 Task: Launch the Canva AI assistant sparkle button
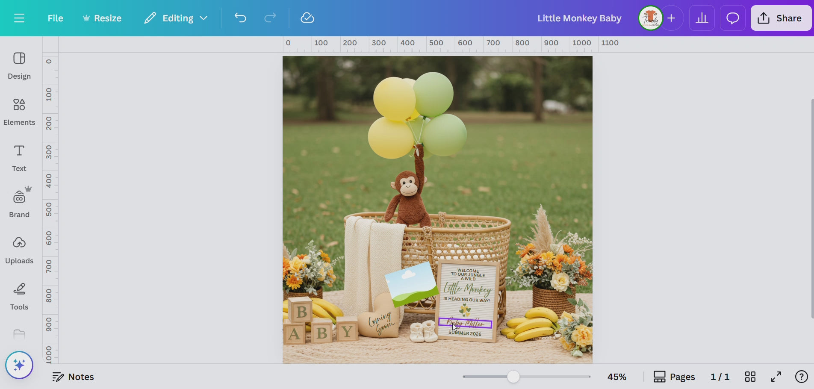pyautogui.click(x=19, y=365)
